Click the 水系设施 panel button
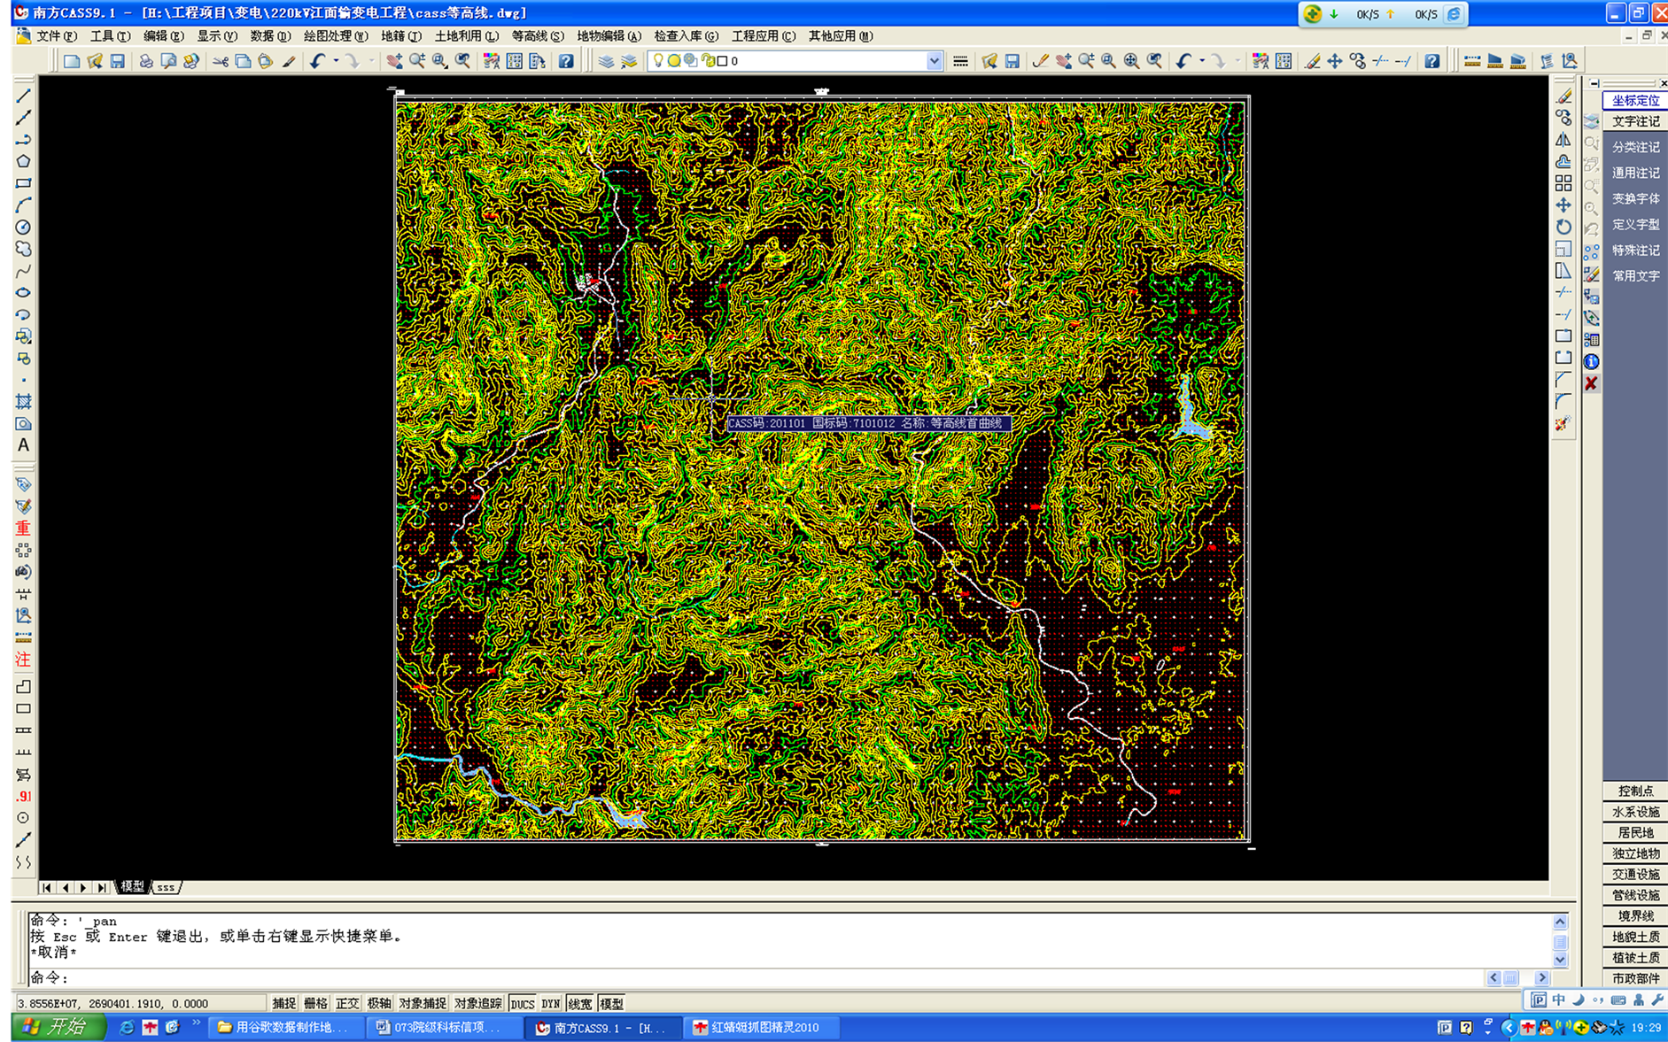The height and width of the screenshot is (1042, 1668). (x=1634, y=812)
